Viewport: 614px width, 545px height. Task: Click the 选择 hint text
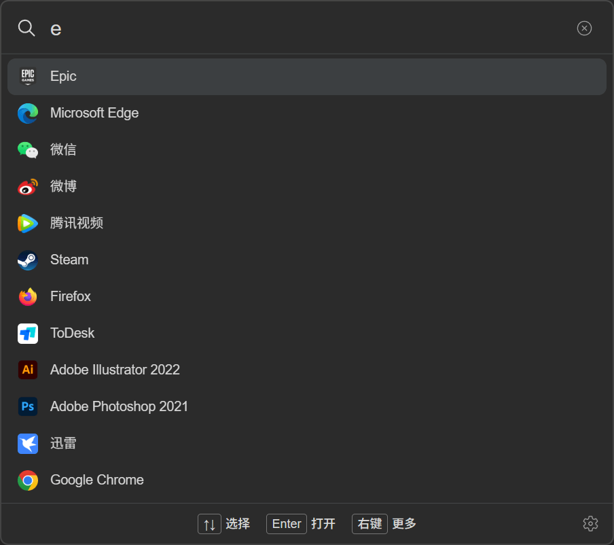pos(238,524)
